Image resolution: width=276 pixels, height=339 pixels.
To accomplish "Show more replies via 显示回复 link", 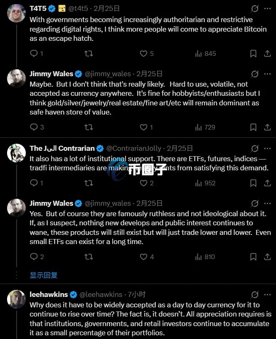I will [x=44, y=275].
